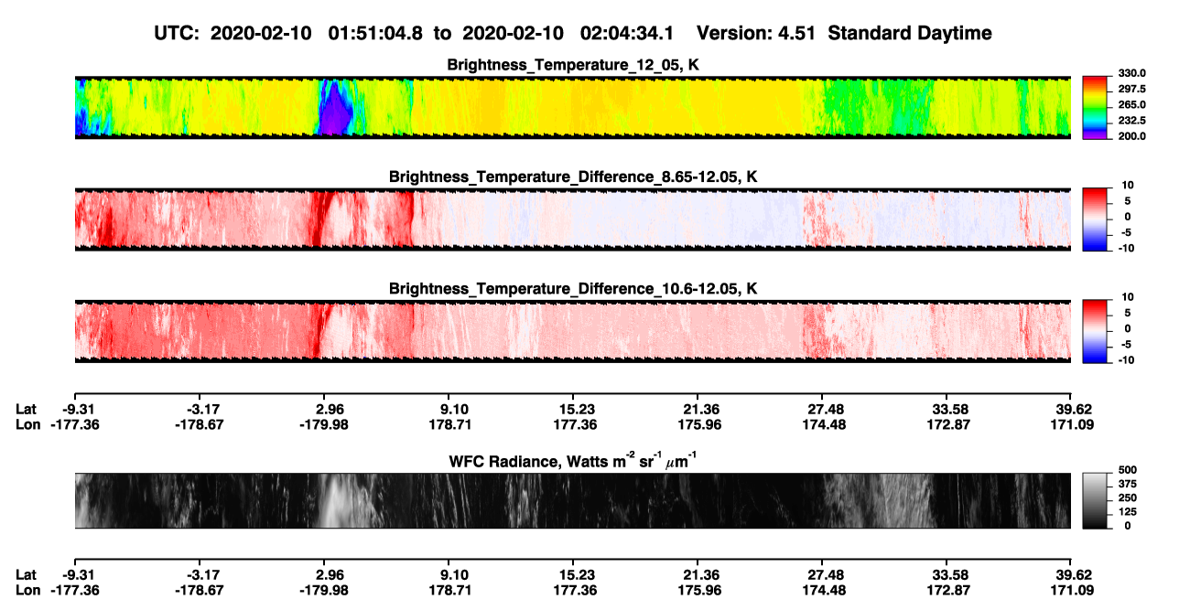Click the Lat label under the WFC Radiance panel

(x=27, y=574)
